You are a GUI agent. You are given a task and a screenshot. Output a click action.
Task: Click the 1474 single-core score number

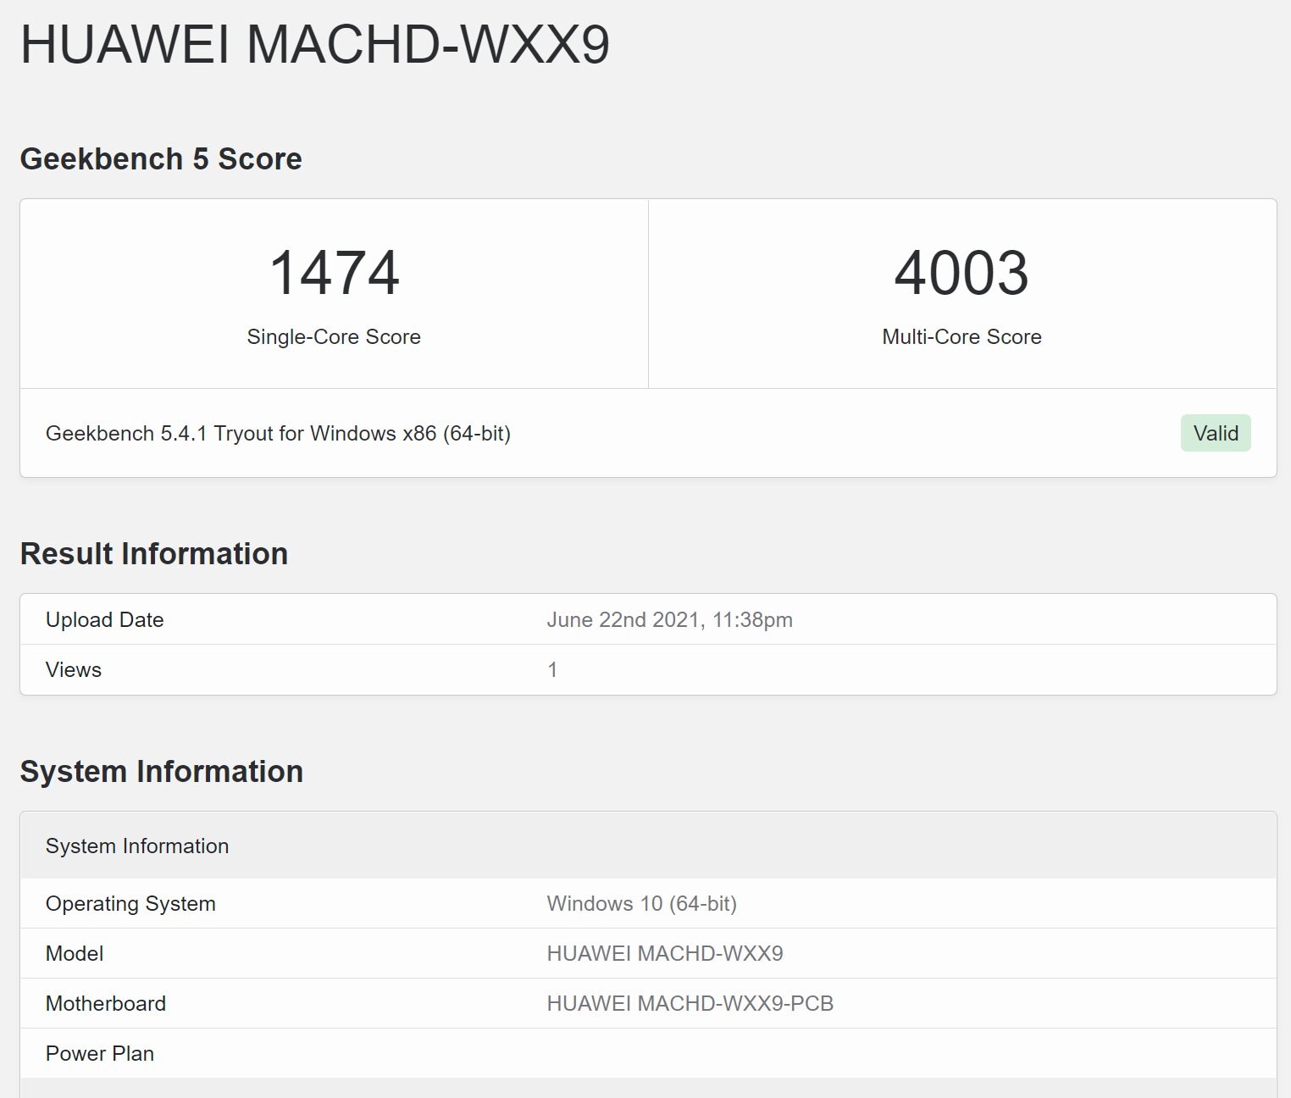coord(334,273)
